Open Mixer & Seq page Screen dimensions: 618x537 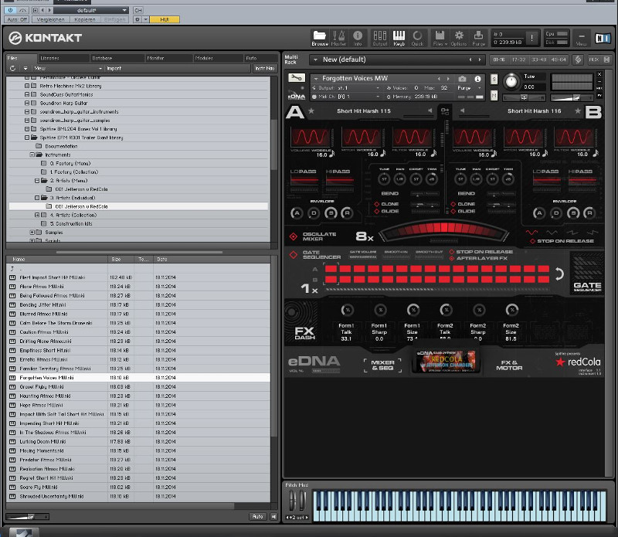(x=382, y=365)
